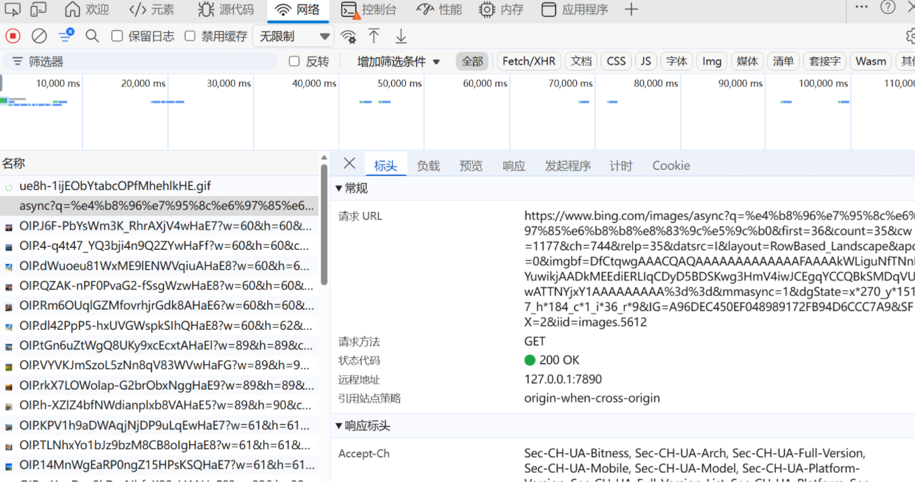Open search in network panel

click(x=92, y=36)
